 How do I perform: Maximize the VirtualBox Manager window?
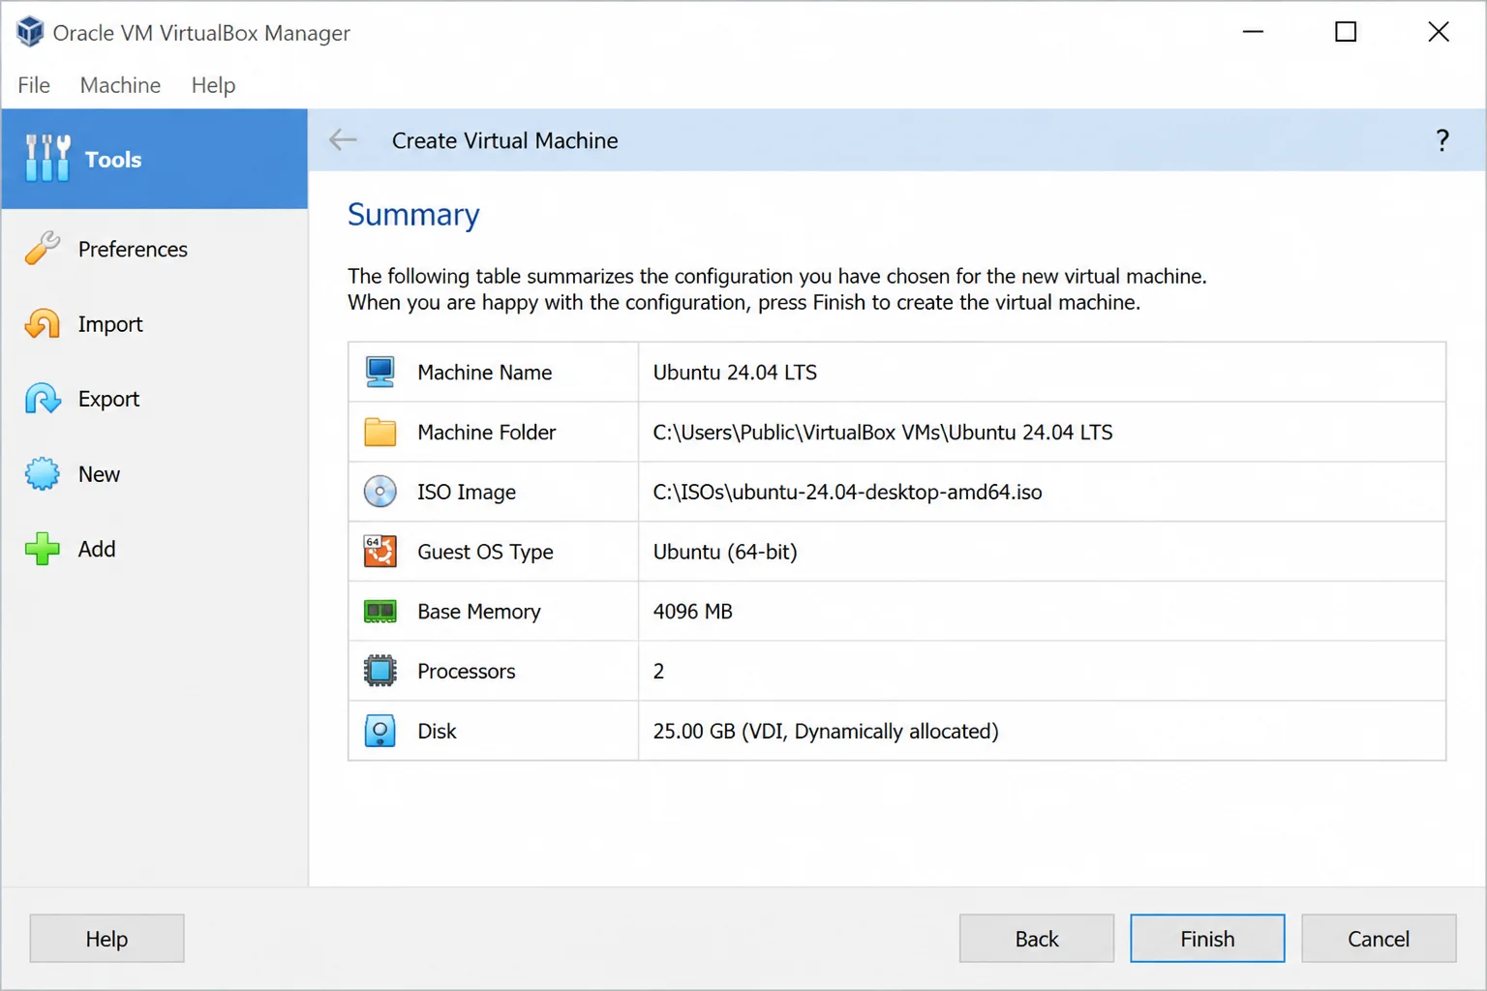click(1346, 32)
